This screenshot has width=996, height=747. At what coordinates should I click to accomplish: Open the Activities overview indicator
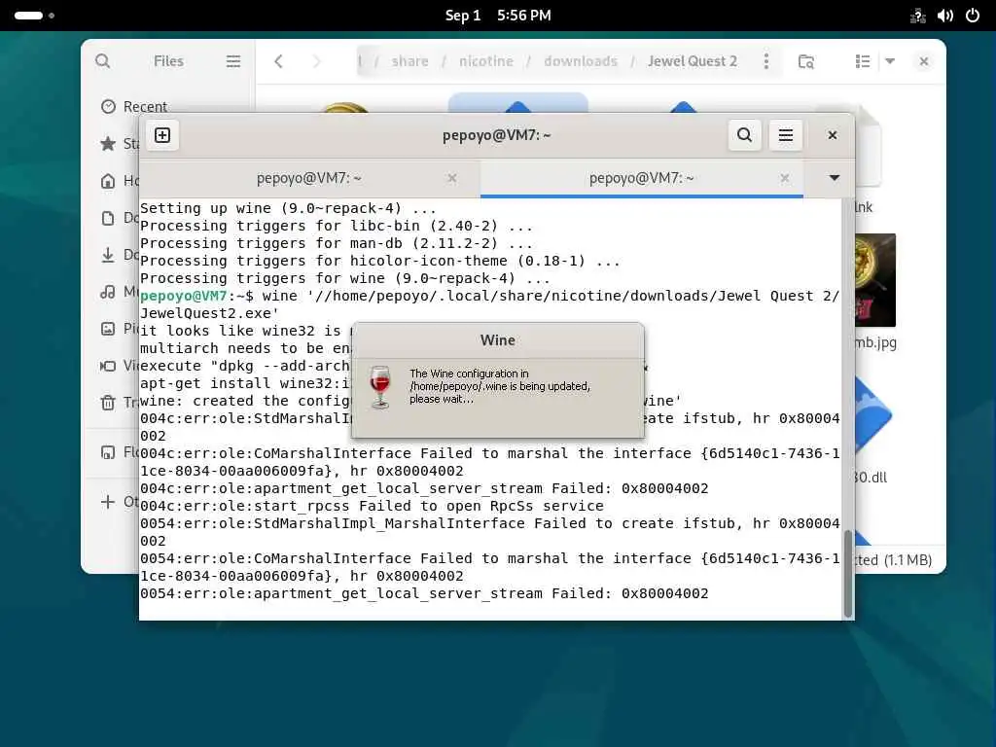pyautogui.click(x=34, y=16)
